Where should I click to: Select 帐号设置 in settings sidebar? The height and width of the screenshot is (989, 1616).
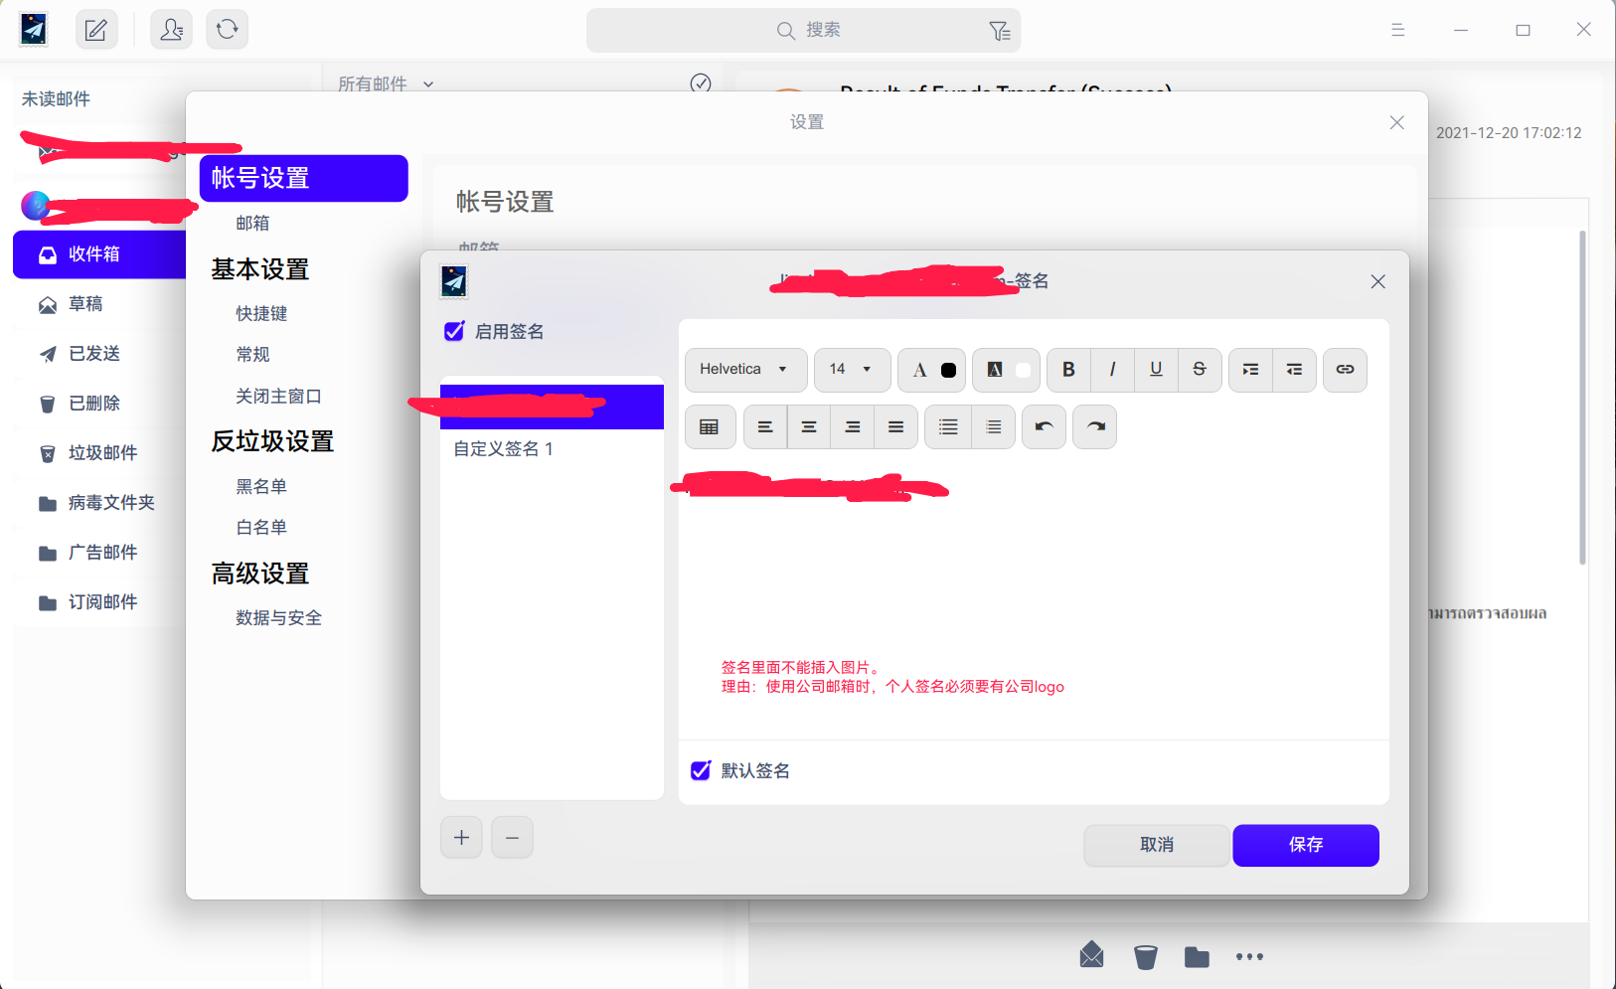pyautogui.click(x=304, y=178)
